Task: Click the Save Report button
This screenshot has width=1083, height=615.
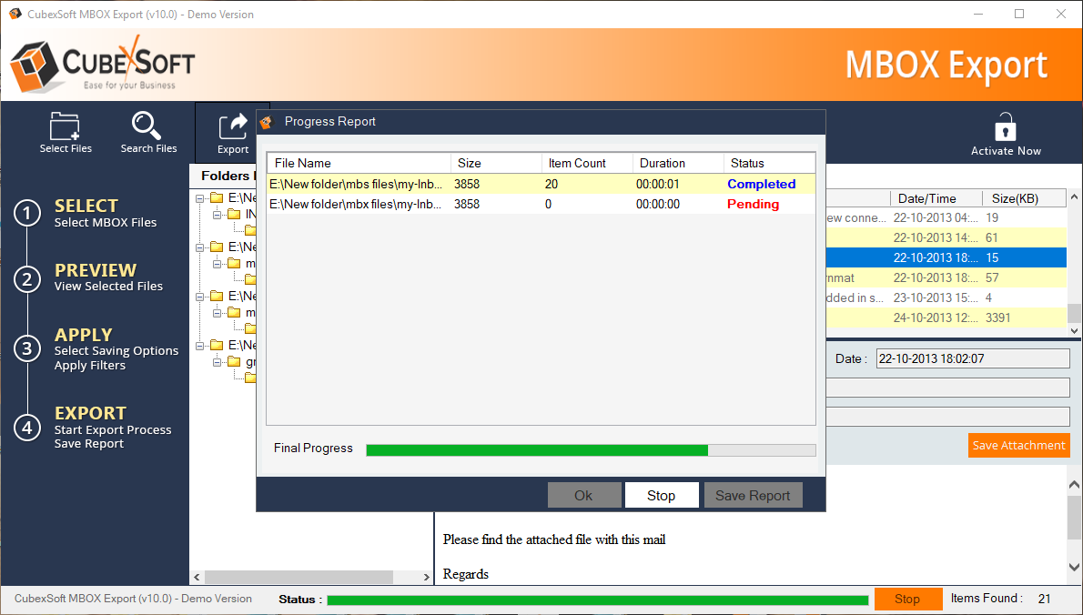Action: 753,495
